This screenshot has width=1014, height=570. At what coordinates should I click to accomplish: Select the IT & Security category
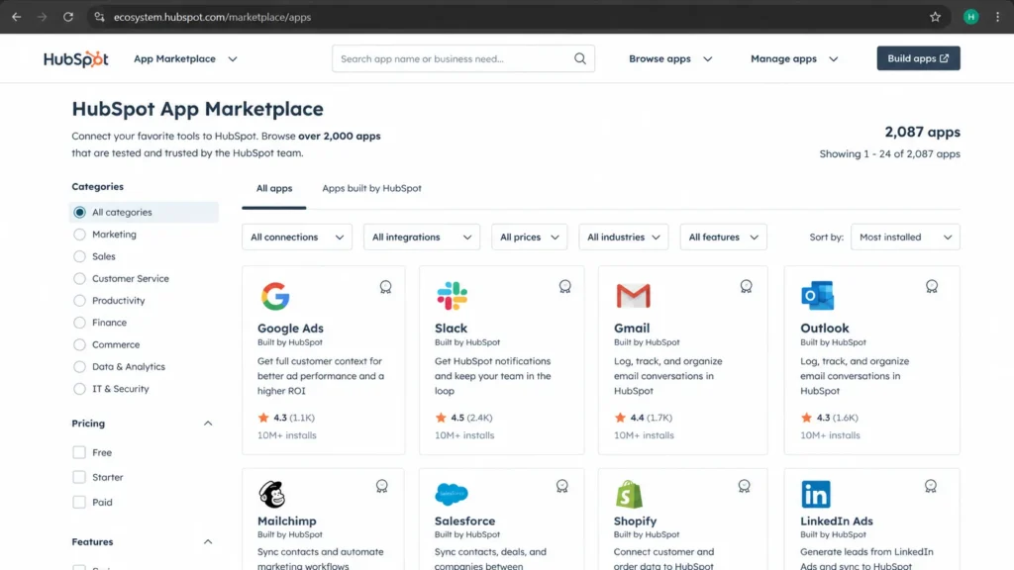pyautogui.click(x=79, y=388)
